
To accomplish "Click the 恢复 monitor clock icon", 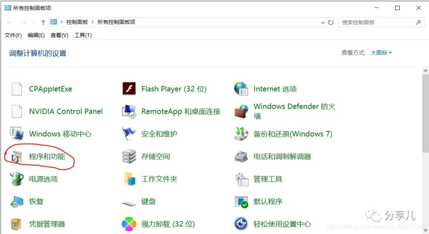I will (x=17, y=202).
